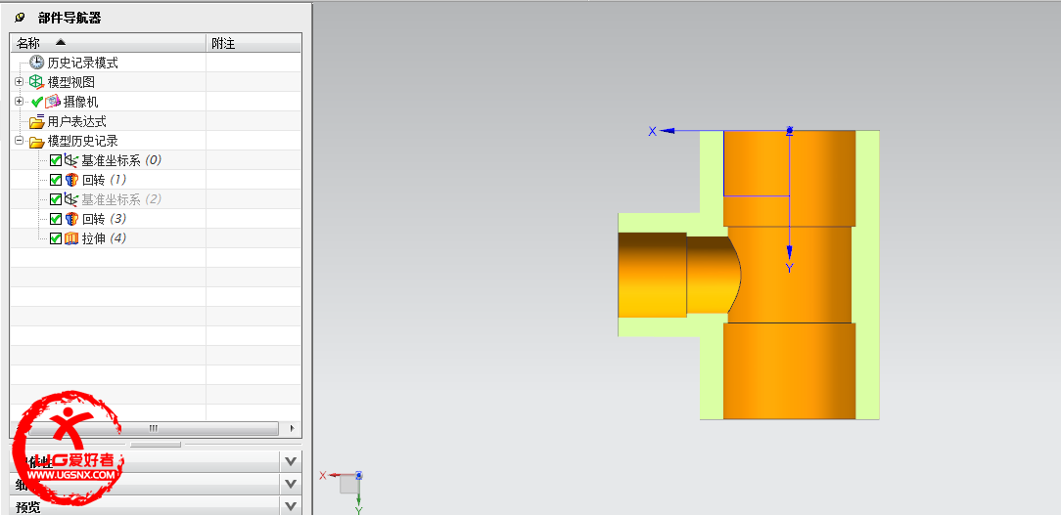Viewport: 1061px width, 515px height.
Task: Select the 模型历史记录 label
Action: [x=82, y=142]
